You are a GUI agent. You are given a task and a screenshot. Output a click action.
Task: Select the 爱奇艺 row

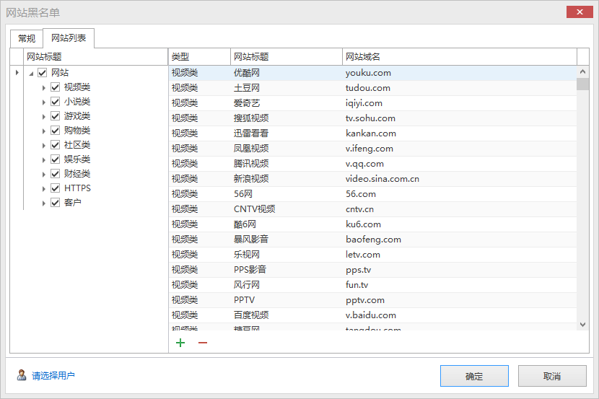click(372, 103)
